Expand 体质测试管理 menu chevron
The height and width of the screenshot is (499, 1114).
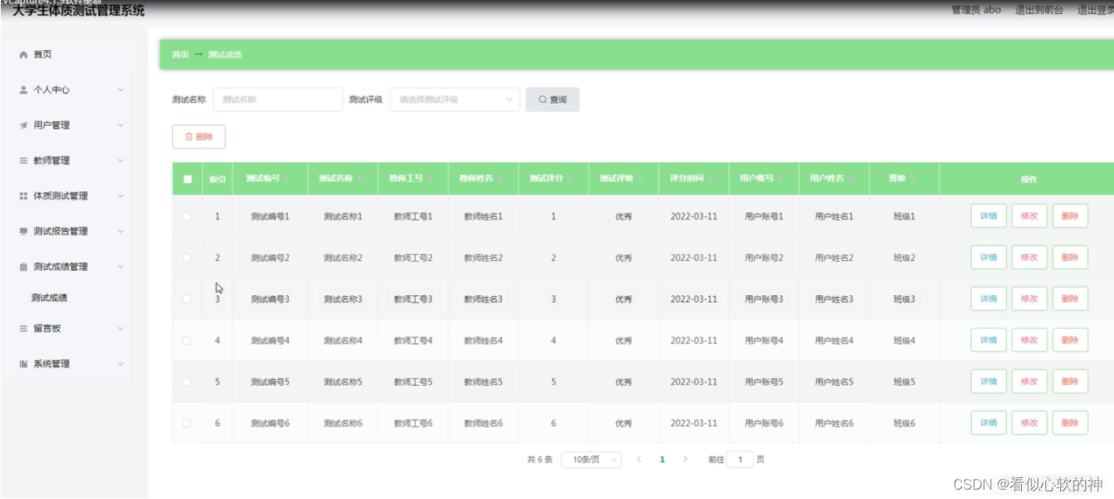click(x=120, y=196)
